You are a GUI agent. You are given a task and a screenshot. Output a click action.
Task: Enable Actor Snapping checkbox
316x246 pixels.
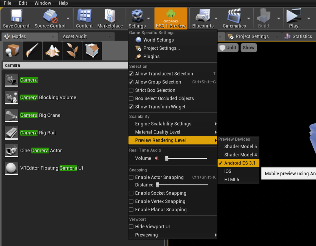[131, 177]
